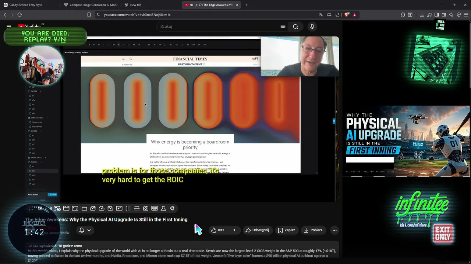The height and width of the screenshot is (264, 471).
Task: Collapse the software video folder in file tree
Action: (46, 118)
